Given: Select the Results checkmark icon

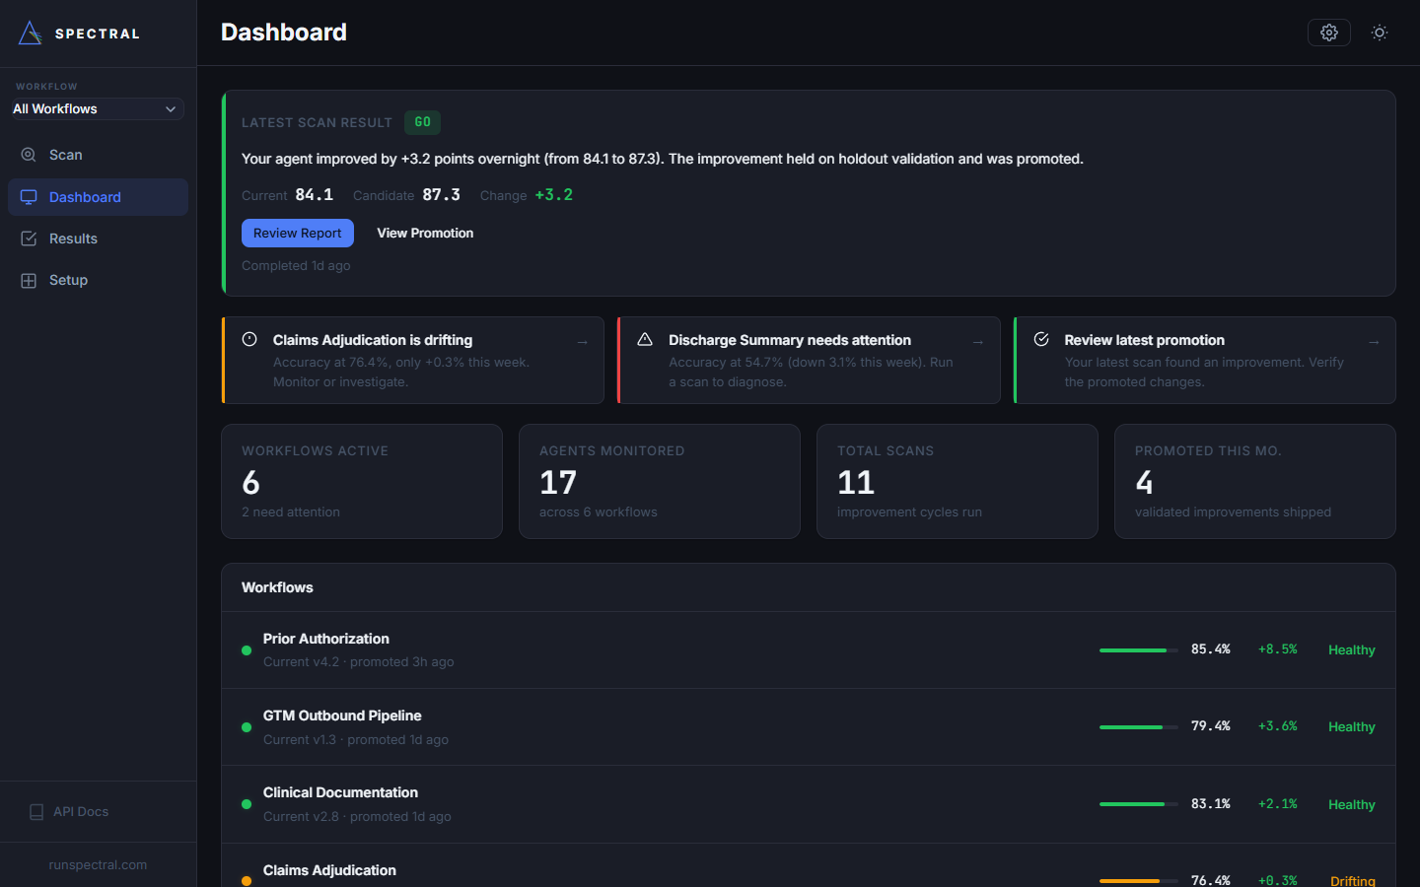Looking at the screenshot, I should 28,238.
